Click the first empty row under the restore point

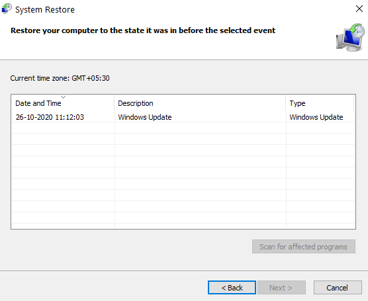(x=183, y=128)
